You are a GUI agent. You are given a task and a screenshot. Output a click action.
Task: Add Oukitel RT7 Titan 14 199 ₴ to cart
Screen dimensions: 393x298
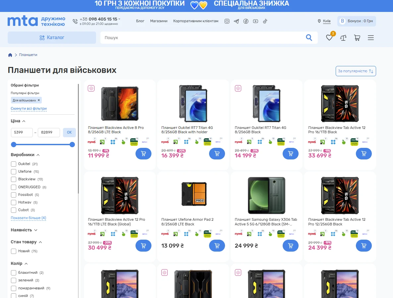click(290, 153)
